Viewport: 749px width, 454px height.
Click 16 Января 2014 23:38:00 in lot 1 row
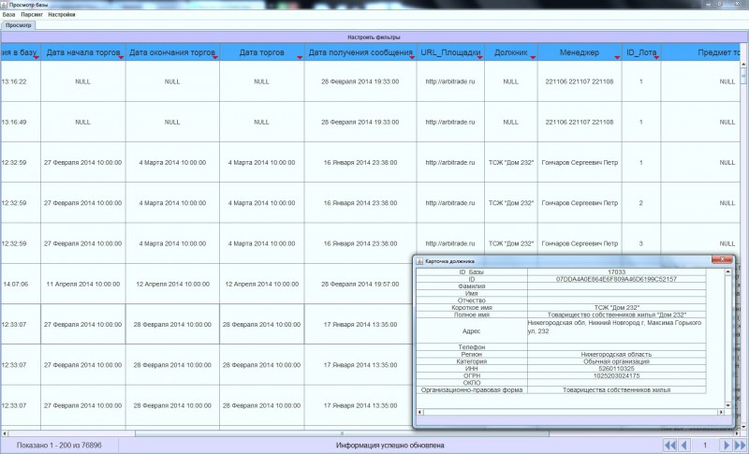click(x=360, y=163)
